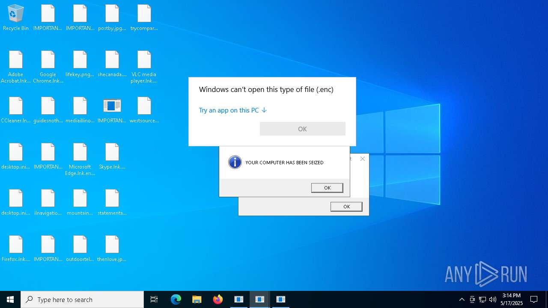
Task: Open Microsoft Edge from the taskbar
Action: [176, 299]
